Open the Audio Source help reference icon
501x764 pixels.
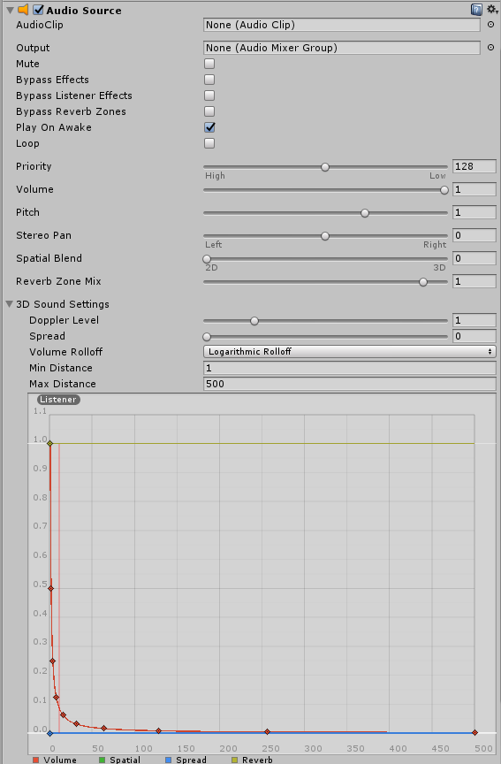point(476,10)
